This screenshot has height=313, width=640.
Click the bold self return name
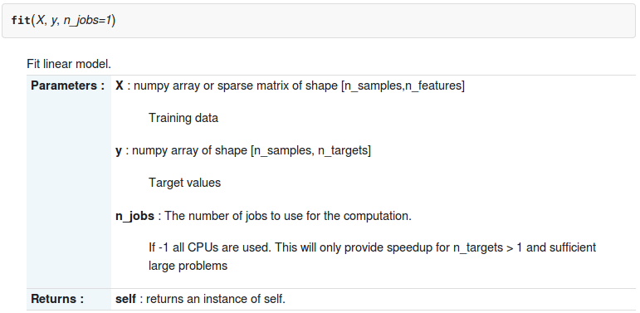click(x=125, y=299)
